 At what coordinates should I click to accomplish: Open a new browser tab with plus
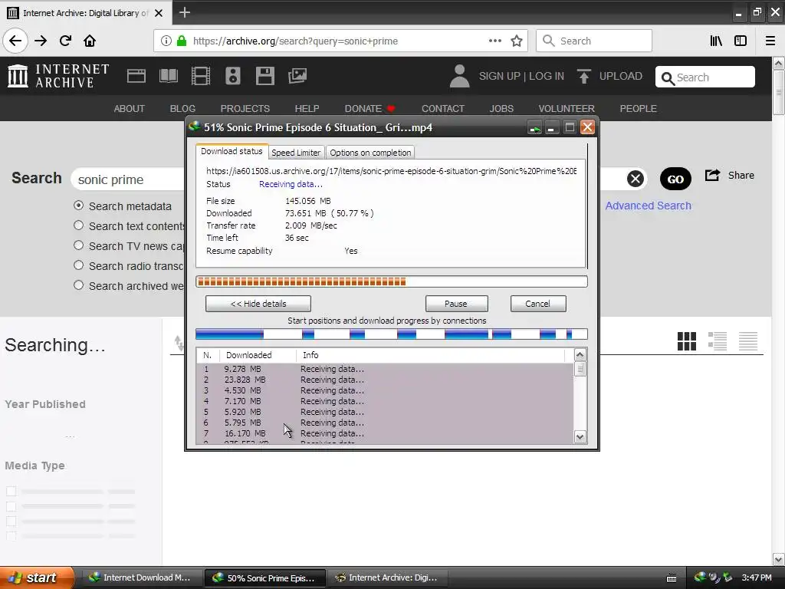[x=184, y=12]
